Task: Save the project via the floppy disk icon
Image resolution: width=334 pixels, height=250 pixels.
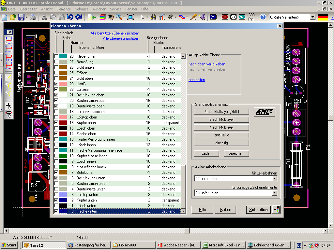Action: tap(21, 17)
